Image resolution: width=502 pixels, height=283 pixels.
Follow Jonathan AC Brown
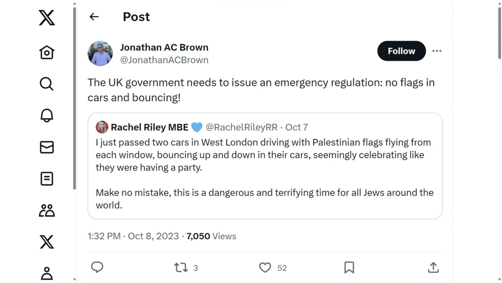pos(401,51)
